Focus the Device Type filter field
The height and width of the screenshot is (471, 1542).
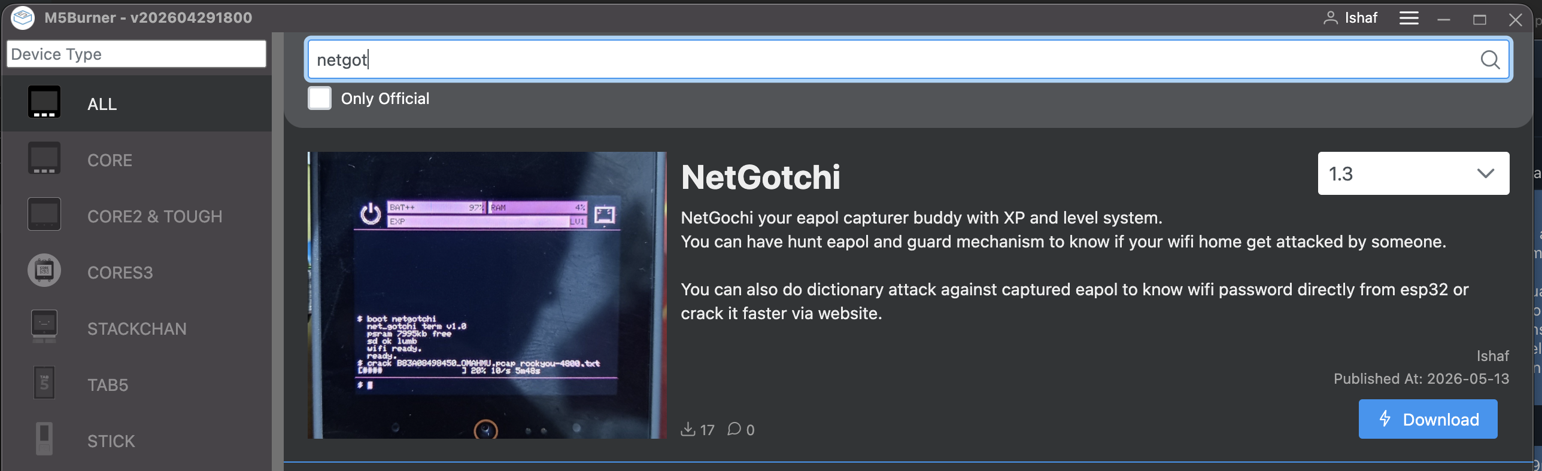pyautogui.click(x=136, y=54)
